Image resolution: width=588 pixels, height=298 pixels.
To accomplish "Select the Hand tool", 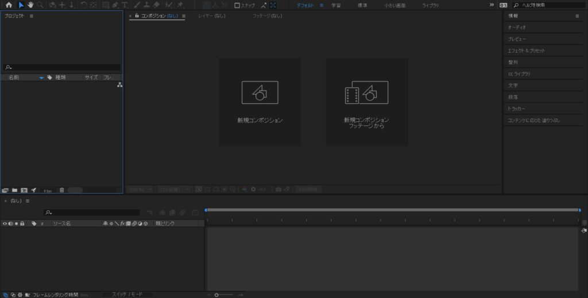I will 30,5.
